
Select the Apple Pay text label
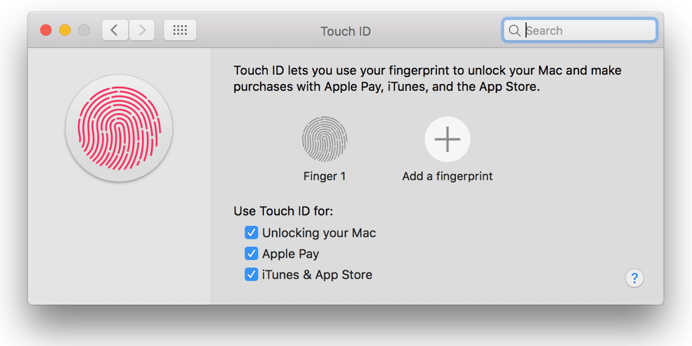291,254
